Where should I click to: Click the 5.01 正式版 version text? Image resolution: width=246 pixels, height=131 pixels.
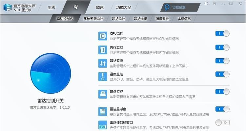23,10
